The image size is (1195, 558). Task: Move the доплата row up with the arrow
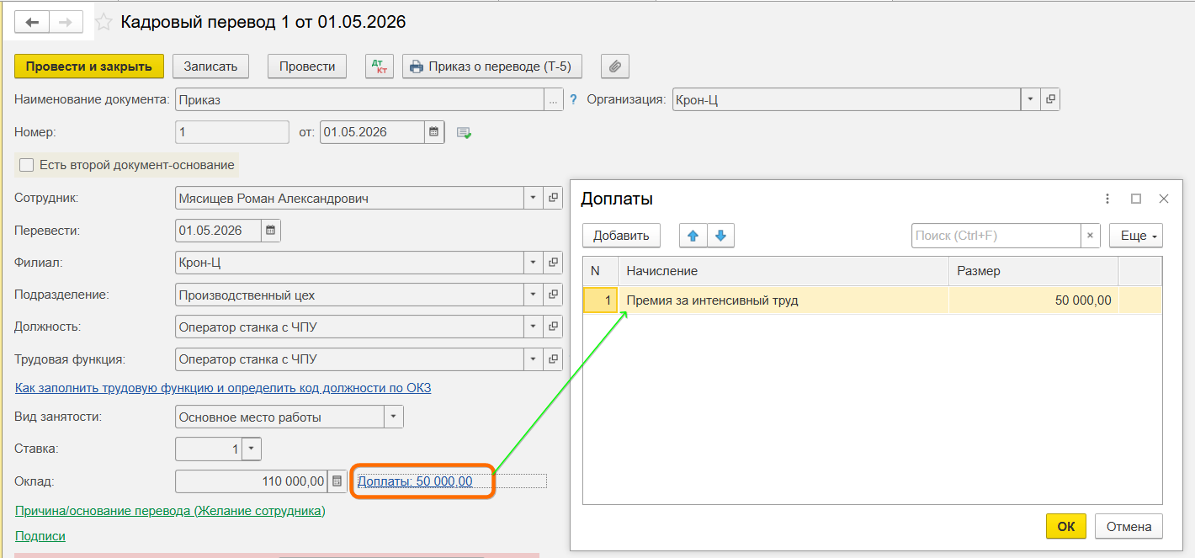[x=693, y=236]
